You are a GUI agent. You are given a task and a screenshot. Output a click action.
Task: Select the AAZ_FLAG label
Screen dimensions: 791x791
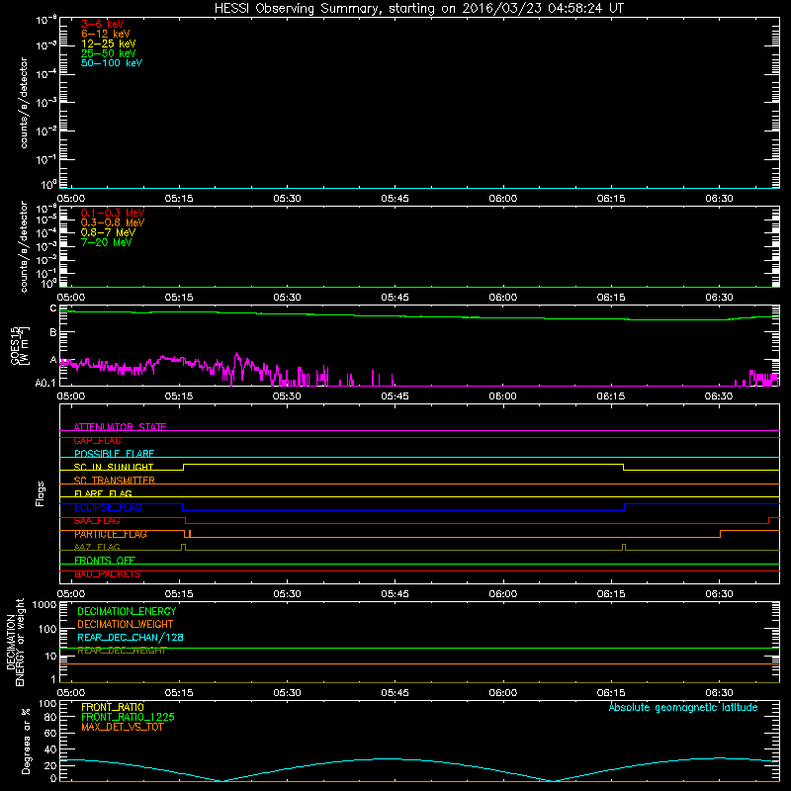coord(97,547)
